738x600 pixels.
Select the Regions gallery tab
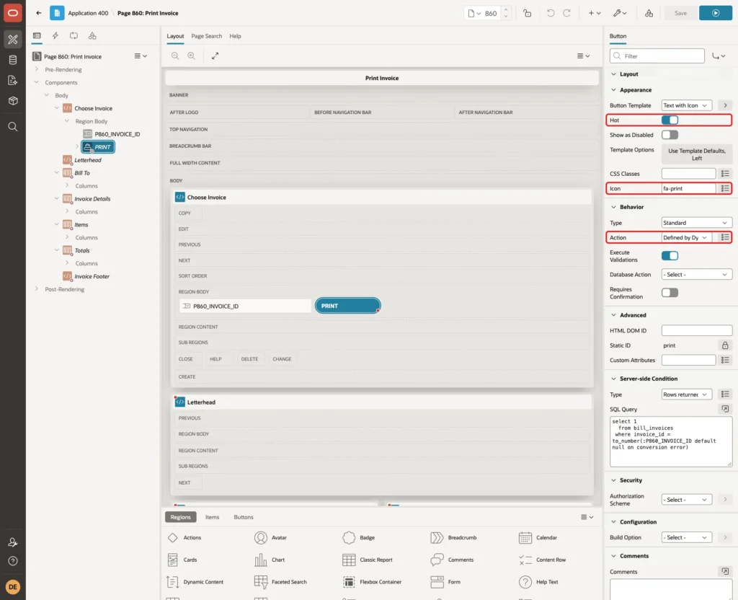180,517
